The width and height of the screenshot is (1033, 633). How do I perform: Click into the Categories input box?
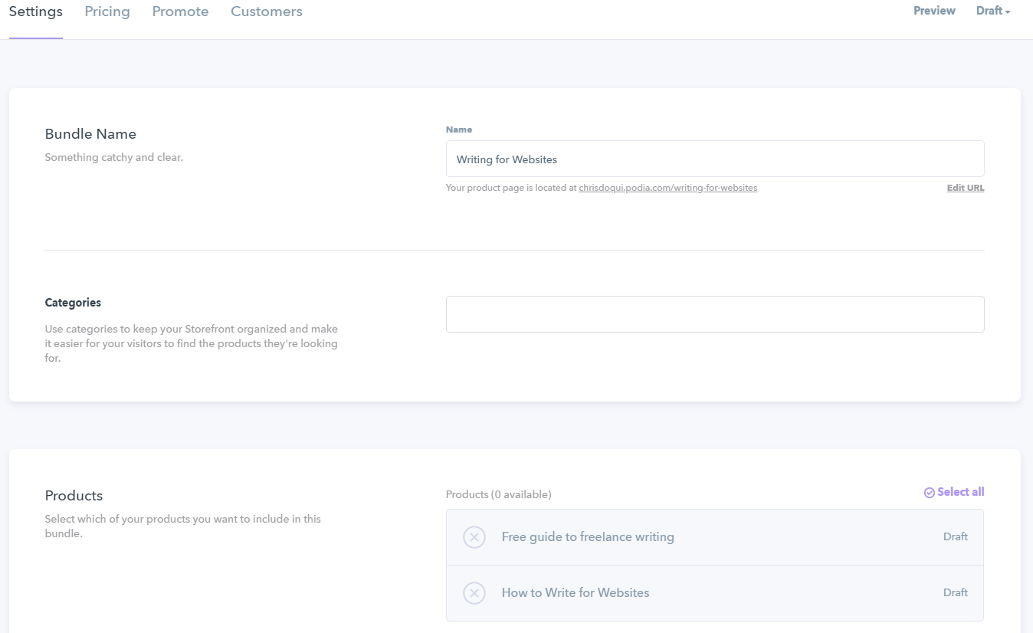pyautogui.click(x=714, y=314)
